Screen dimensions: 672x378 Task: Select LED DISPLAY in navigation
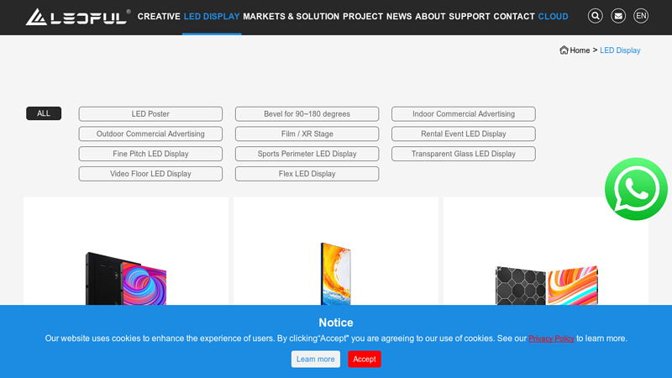212,16
